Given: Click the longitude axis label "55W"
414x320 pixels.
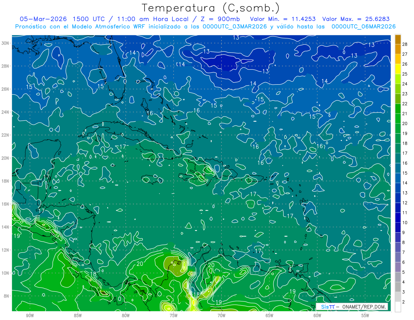Looking at the screenshot, I should point(365,316).
